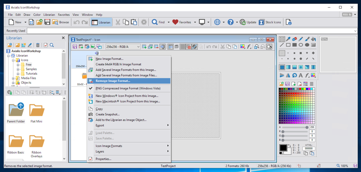Open the Ribbon Basic folder thumbnail
Screen dimensions: 361x172
(x=16, y=144)
